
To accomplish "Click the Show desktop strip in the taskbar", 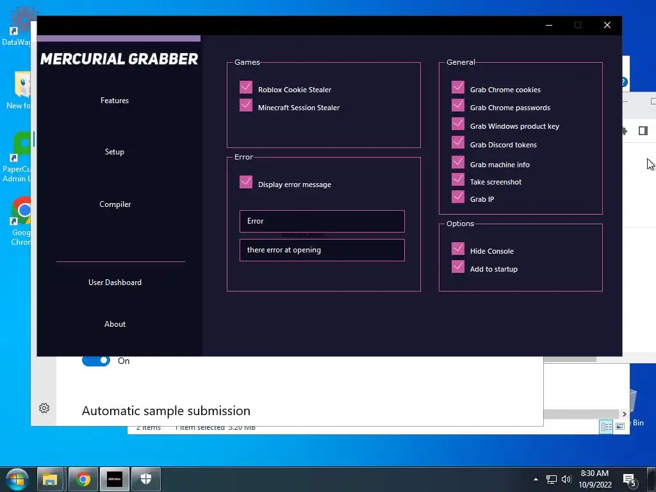I will [x=652, y=479].
